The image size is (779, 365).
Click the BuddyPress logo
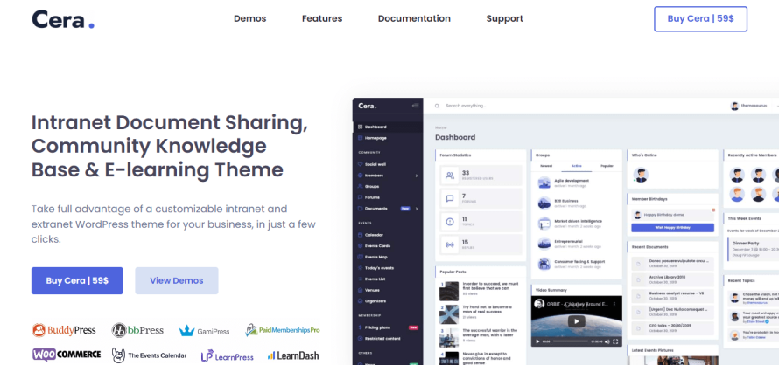tap(64, 330)
